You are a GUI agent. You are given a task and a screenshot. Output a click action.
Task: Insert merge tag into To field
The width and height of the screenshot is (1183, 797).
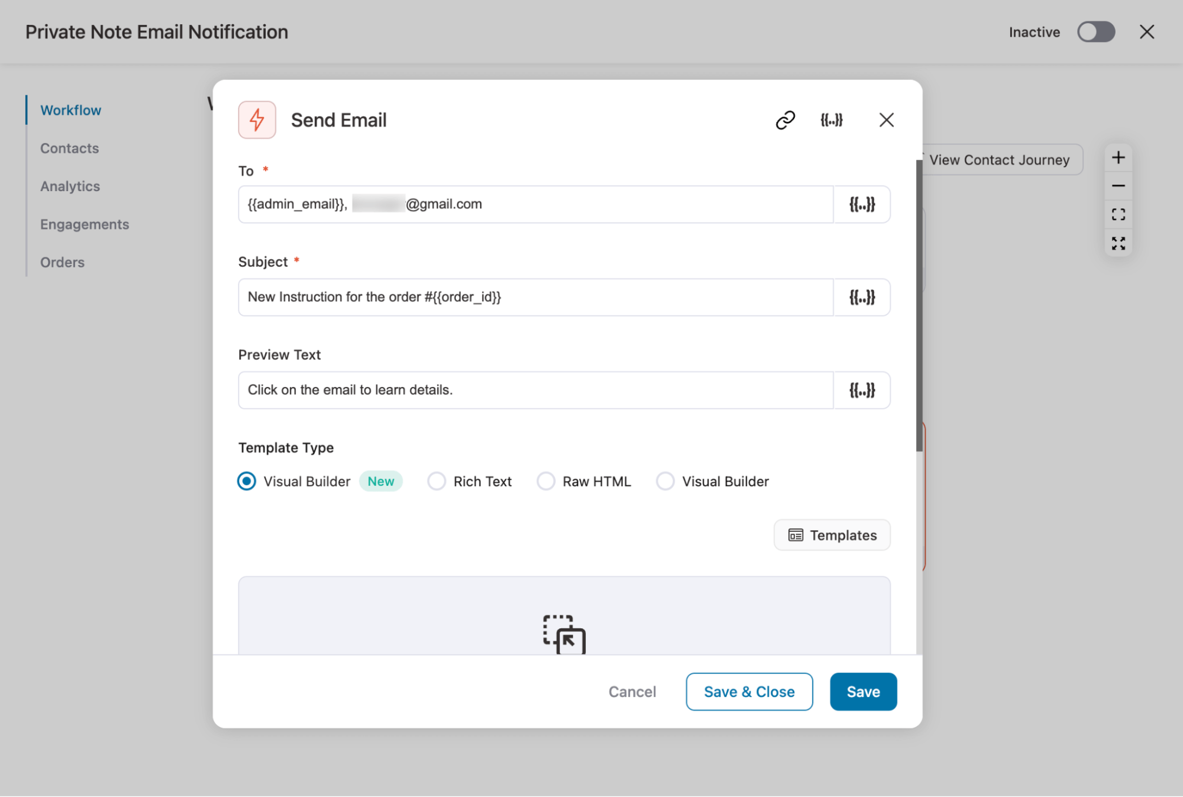[x=862, y=204]
